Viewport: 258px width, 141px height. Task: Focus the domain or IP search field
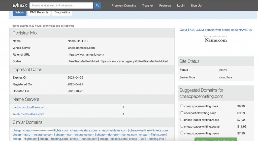pyautogui.click(x=61, y=6)
